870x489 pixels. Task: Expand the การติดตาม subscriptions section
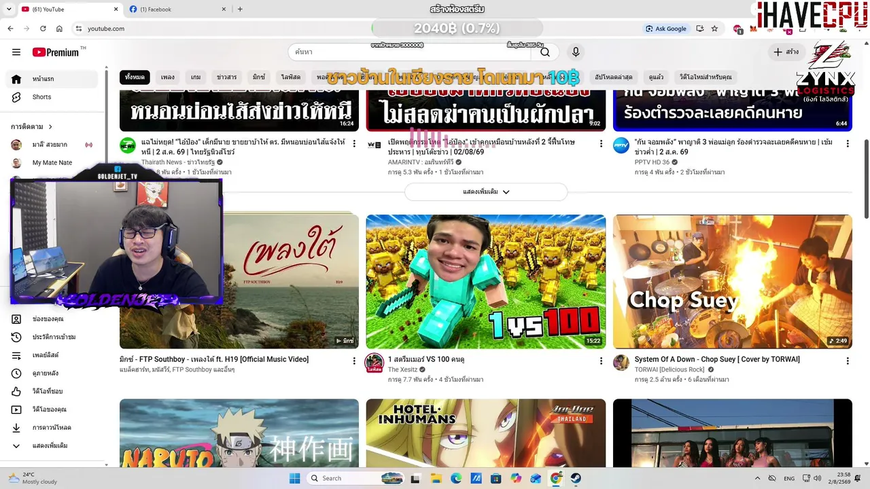(32, 126)
